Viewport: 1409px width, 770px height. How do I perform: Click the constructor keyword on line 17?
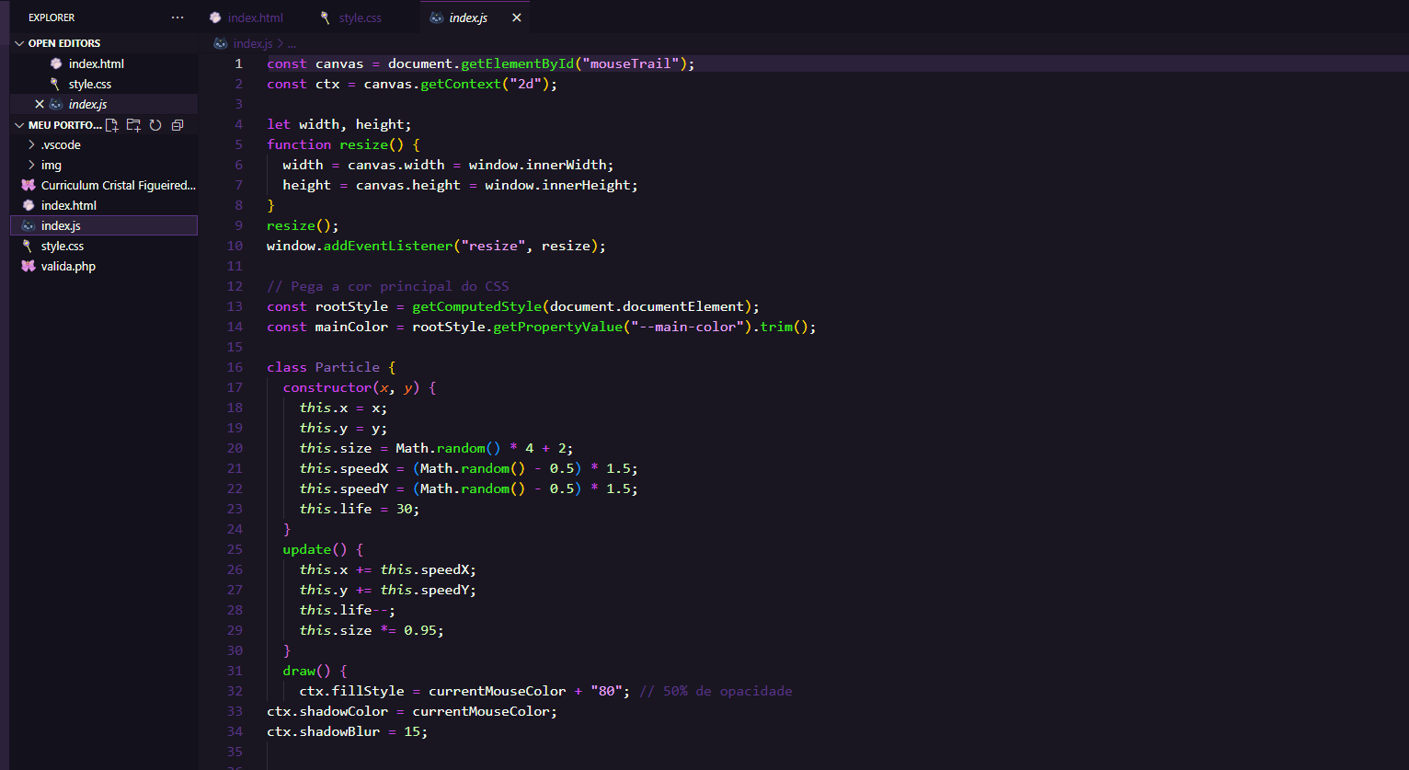click(x=327, y=387)
